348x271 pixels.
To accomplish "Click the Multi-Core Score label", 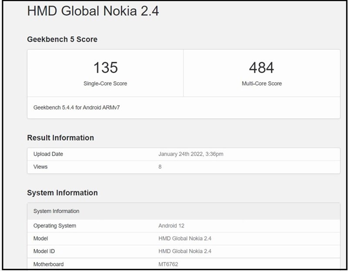I will [x=261, y=84].
